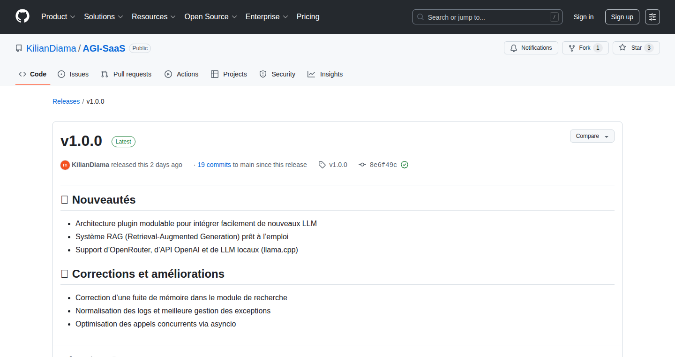Open the Compare dropdown

(x=592, y=136)
